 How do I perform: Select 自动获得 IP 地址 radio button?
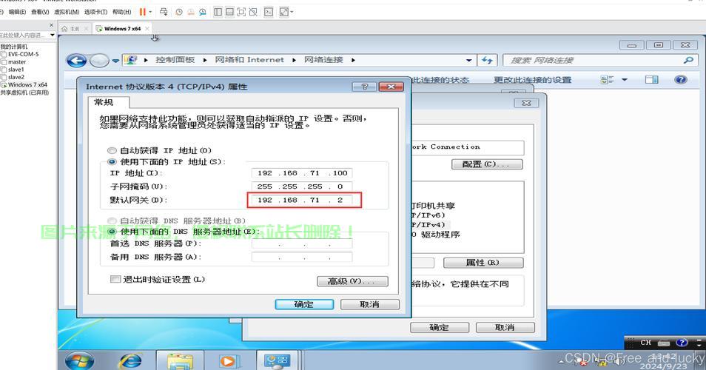(x=112, y=150)
